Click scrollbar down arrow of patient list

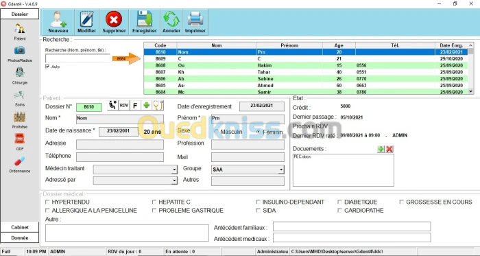(471, 91)
